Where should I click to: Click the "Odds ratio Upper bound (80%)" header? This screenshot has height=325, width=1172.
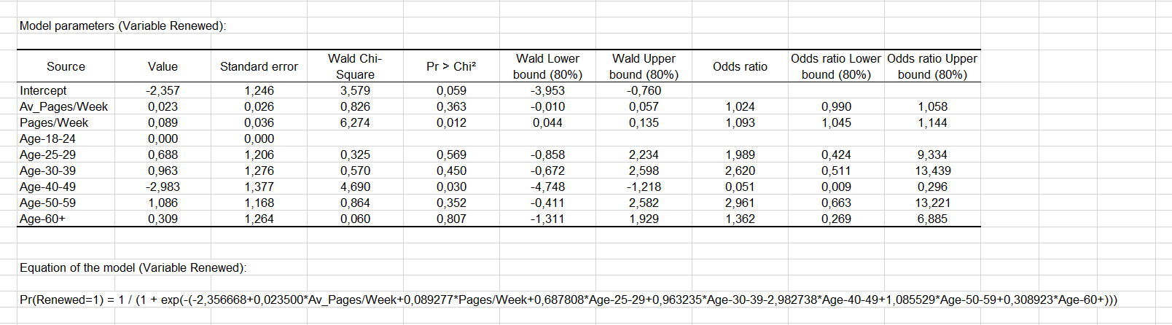(x=932, y=66)
